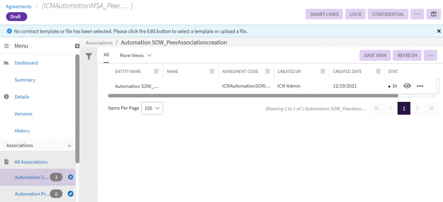Collapse the side menu with arrow icon
443x202 pixels.
tap(77, 46)
